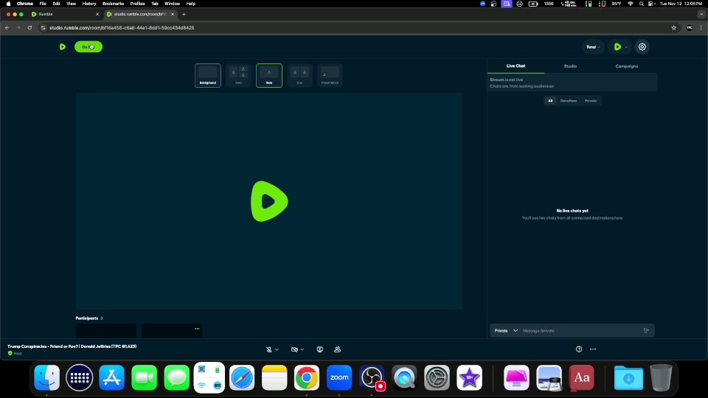Click the Rumble logo in studio header
Screen dimensions: 708x398
click(x=63, y=46)
